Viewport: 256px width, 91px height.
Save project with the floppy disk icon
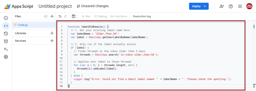click(x=74, y=16)
